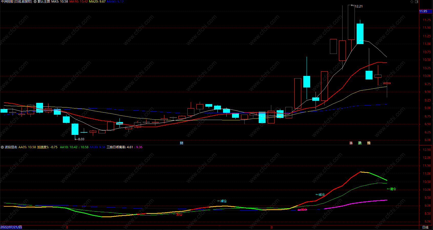Open the green 跌 marker icon
Image resolution: width=433 pixels, height=230 pixels.
[360, 143]
